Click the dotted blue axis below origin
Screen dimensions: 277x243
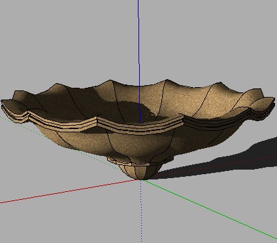[141, 211]
